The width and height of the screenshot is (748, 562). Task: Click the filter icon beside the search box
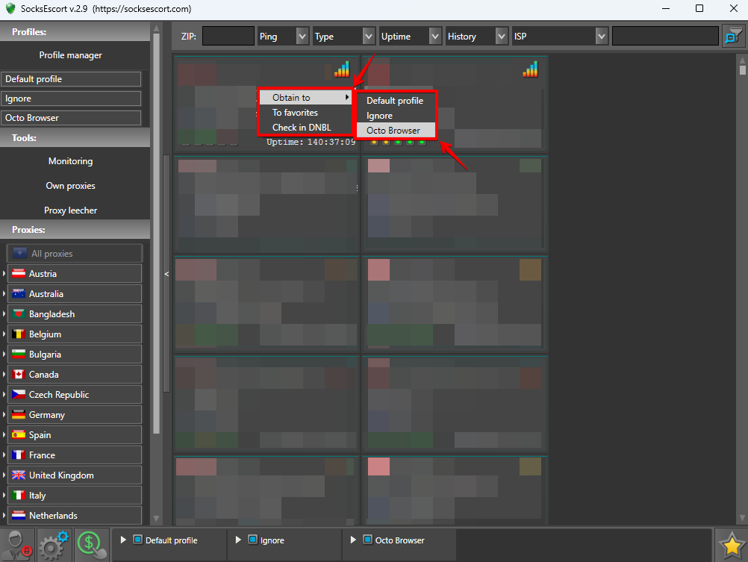coord(733,37)
